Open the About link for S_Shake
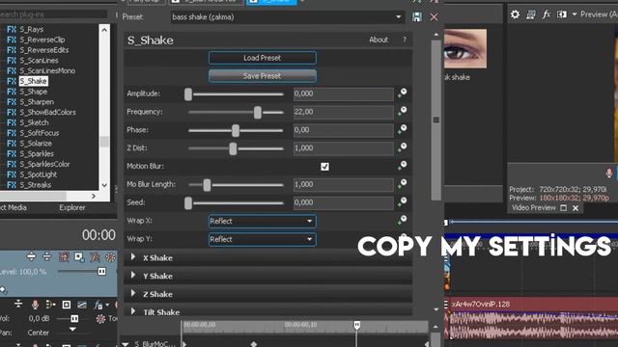Image resolution: width=618 pixels, height=347 pixels. [379, 40]
